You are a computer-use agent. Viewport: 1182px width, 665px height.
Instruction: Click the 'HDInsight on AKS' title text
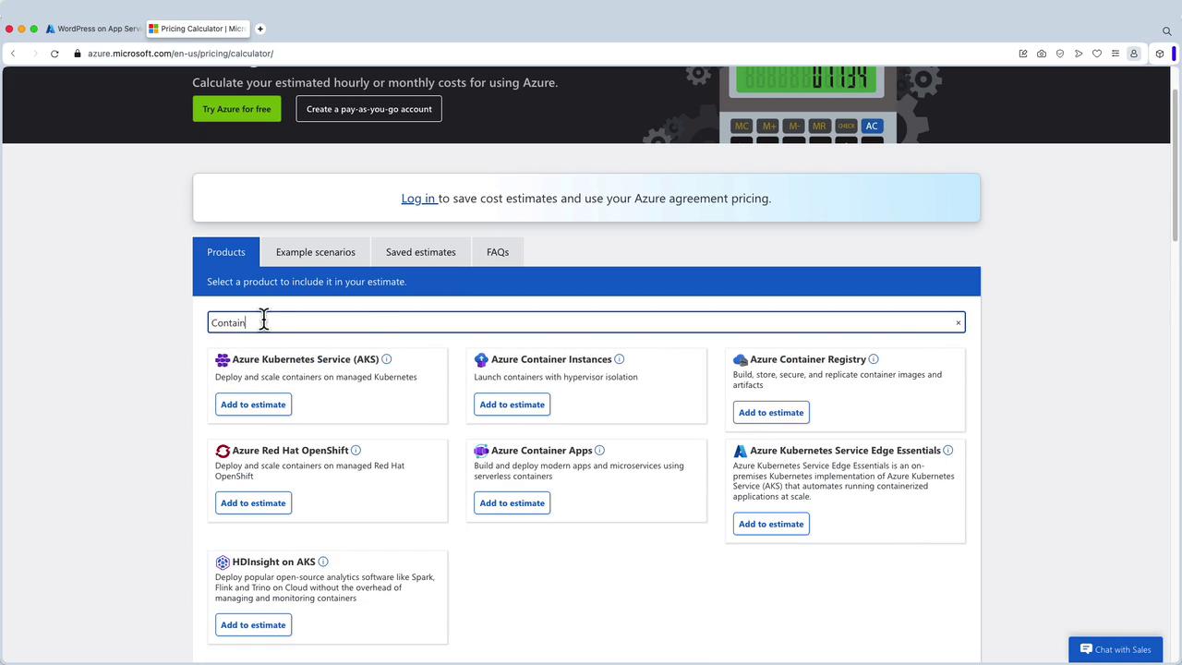point(274,562)
